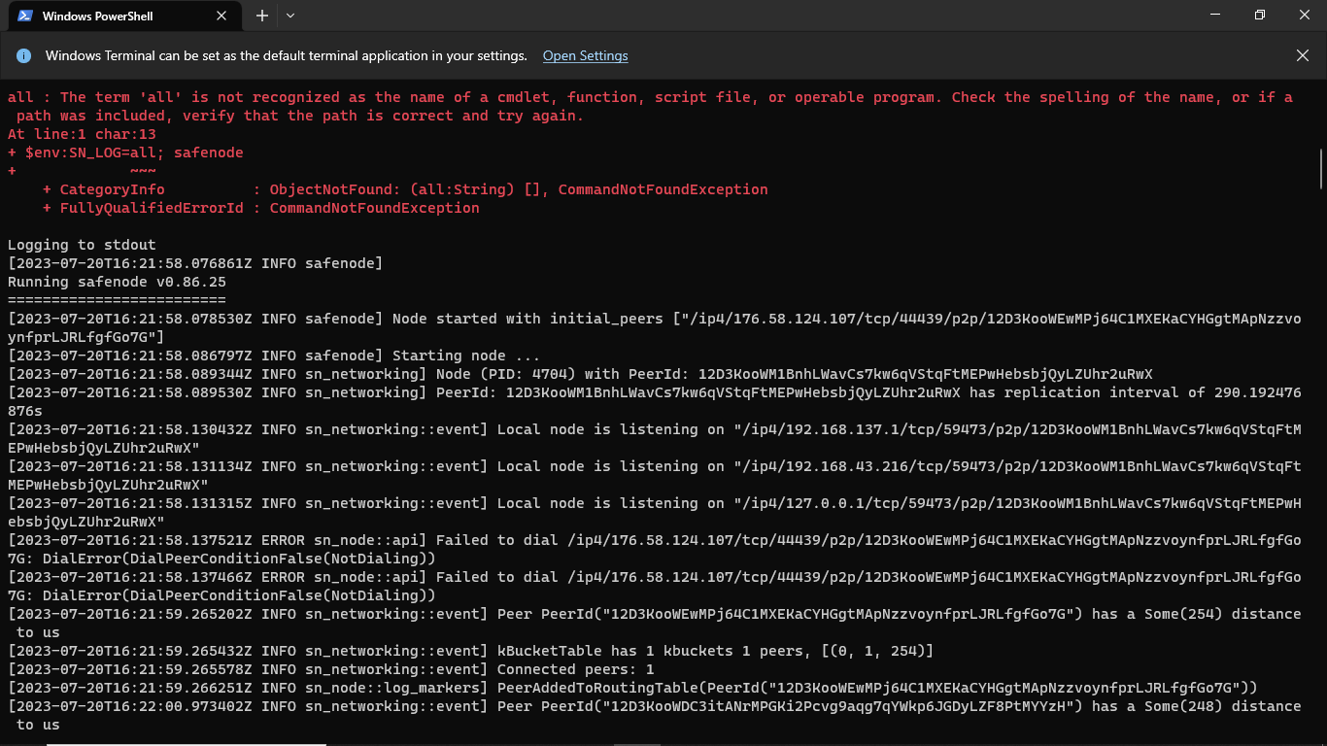Click 'At line:1 char:13' error text

(x=82, y=134)
